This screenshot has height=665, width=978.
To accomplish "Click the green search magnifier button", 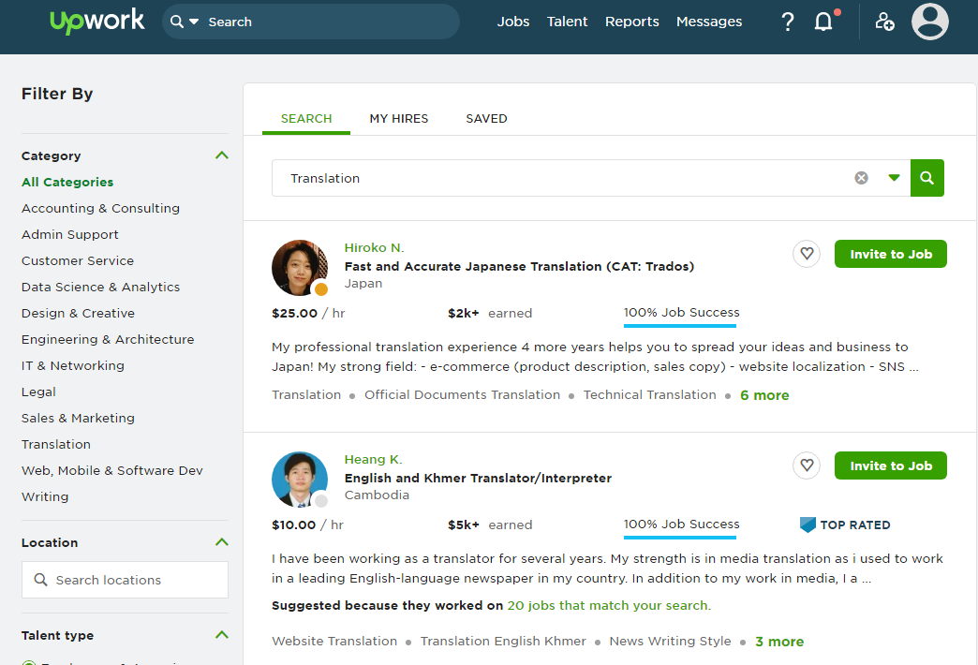I will [926, 178].
